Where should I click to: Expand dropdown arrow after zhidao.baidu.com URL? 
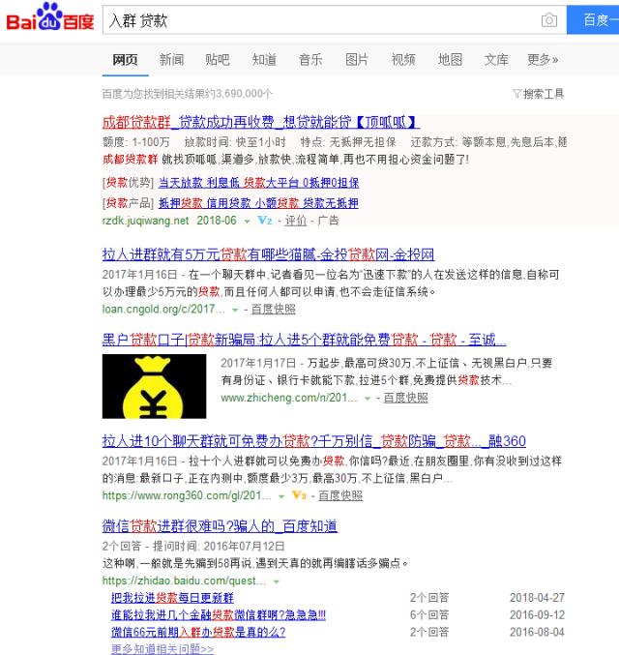click(276, 581)
